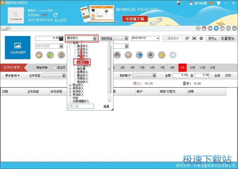Image resolution: width=238 pixels, height=169 pixels.
Task: Select 余额调整收入 in the category list
Action: tap(81, 101)
